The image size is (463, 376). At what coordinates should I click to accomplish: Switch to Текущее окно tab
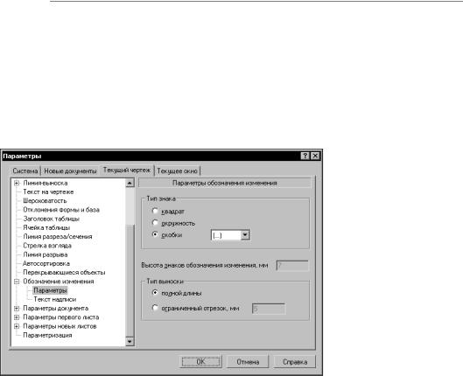pos(177,171)
